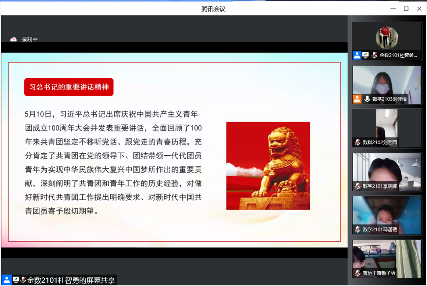This screenshot has height=286, width=427.
Task: Click active microphone icon of 数学2103刘佳怡
Action: tap(367, 99)
